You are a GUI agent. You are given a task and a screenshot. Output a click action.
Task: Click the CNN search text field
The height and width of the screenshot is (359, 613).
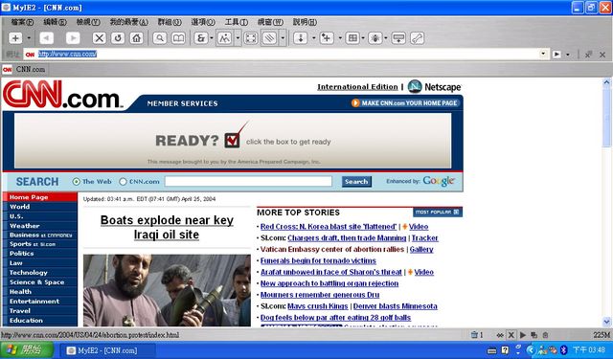pyautogui.click(x=248, y=181)
